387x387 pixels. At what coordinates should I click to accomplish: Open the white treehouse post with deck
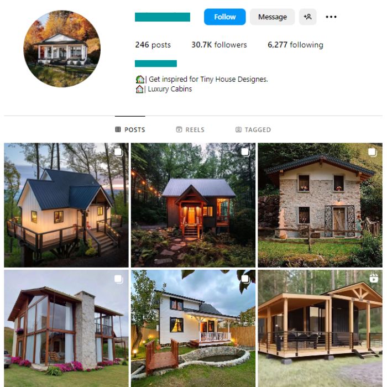(66, 205)
